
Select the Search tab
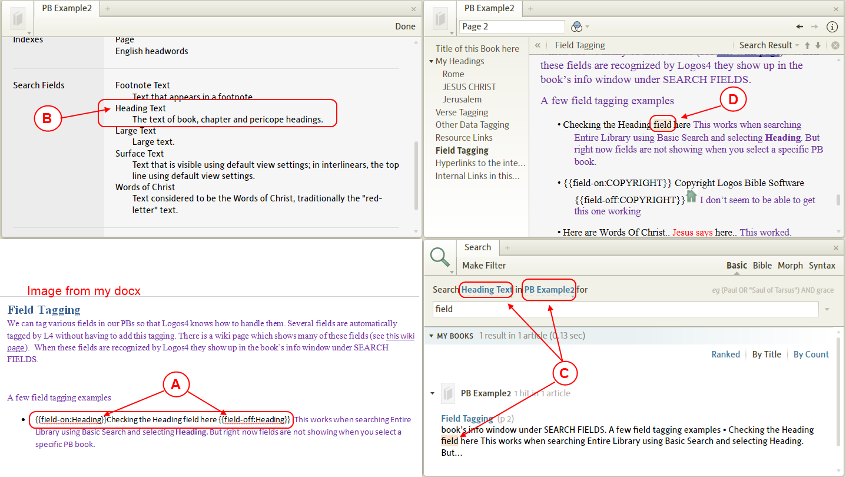click(477, 247)
